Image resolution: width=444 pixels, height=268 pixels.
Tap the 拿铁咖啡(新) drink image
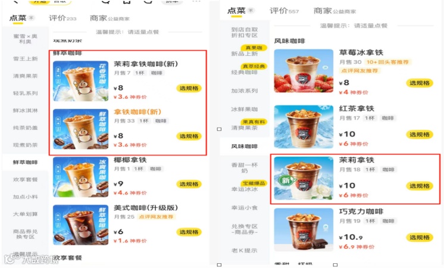click(81, 129)
